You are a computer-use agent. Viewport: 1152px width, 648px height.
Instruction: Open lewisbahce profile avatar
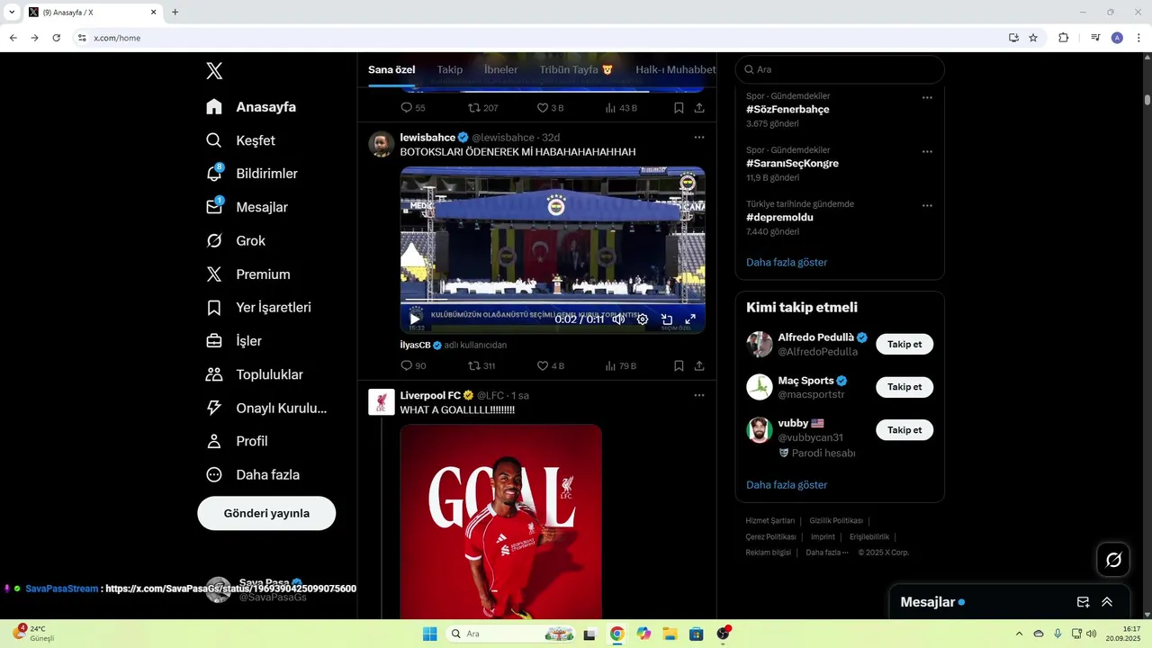[382, 144]
